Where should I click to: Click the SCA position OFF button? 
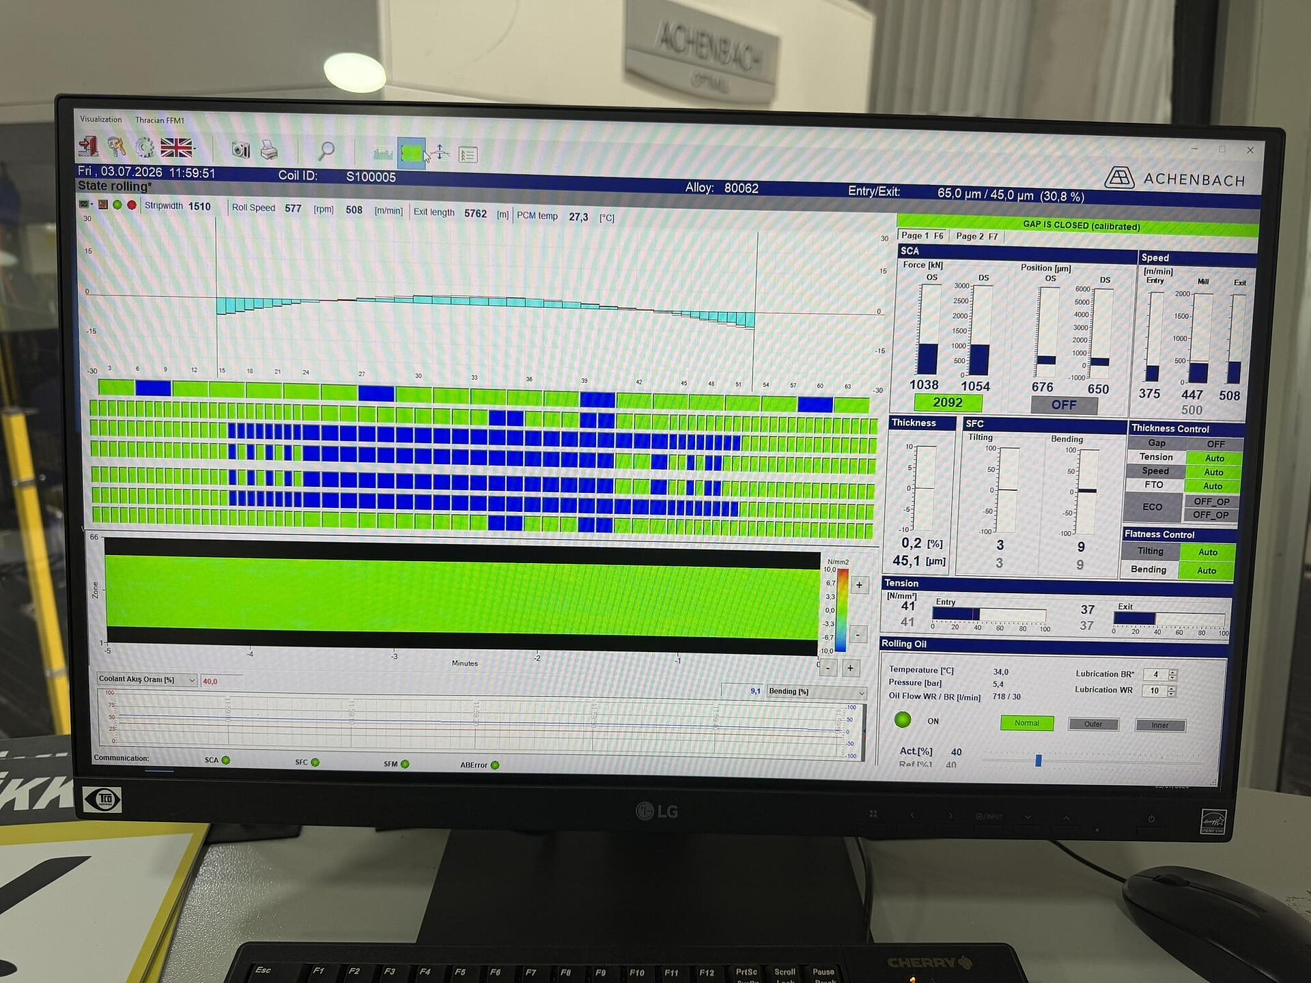coord(1064,405)
